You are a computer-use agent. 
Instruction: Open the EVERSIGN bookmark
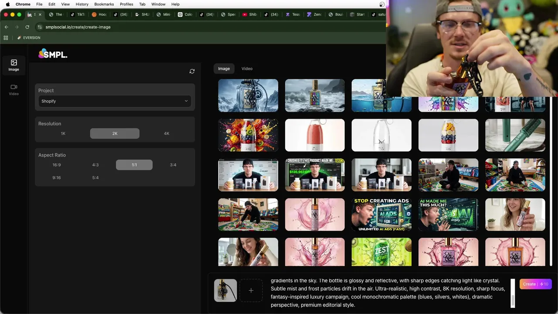click(29, 38)
